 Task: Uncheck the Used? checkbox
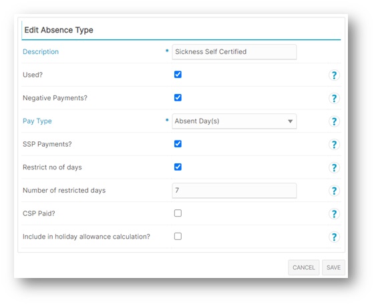[x=178, y=75]
